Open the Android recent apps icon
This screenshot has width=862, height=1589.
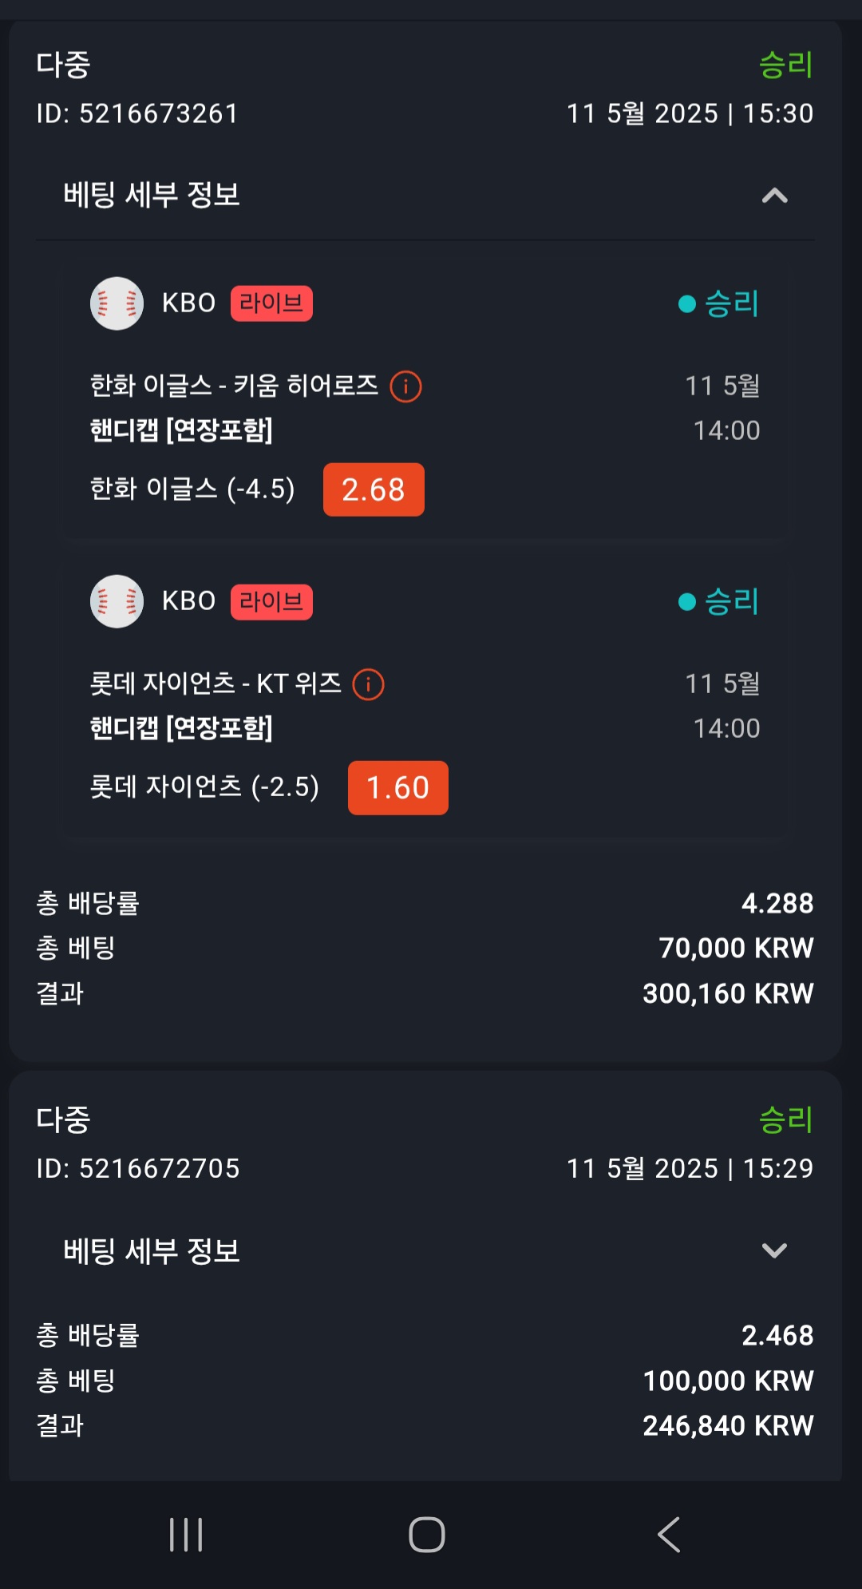pos(186,1534)
